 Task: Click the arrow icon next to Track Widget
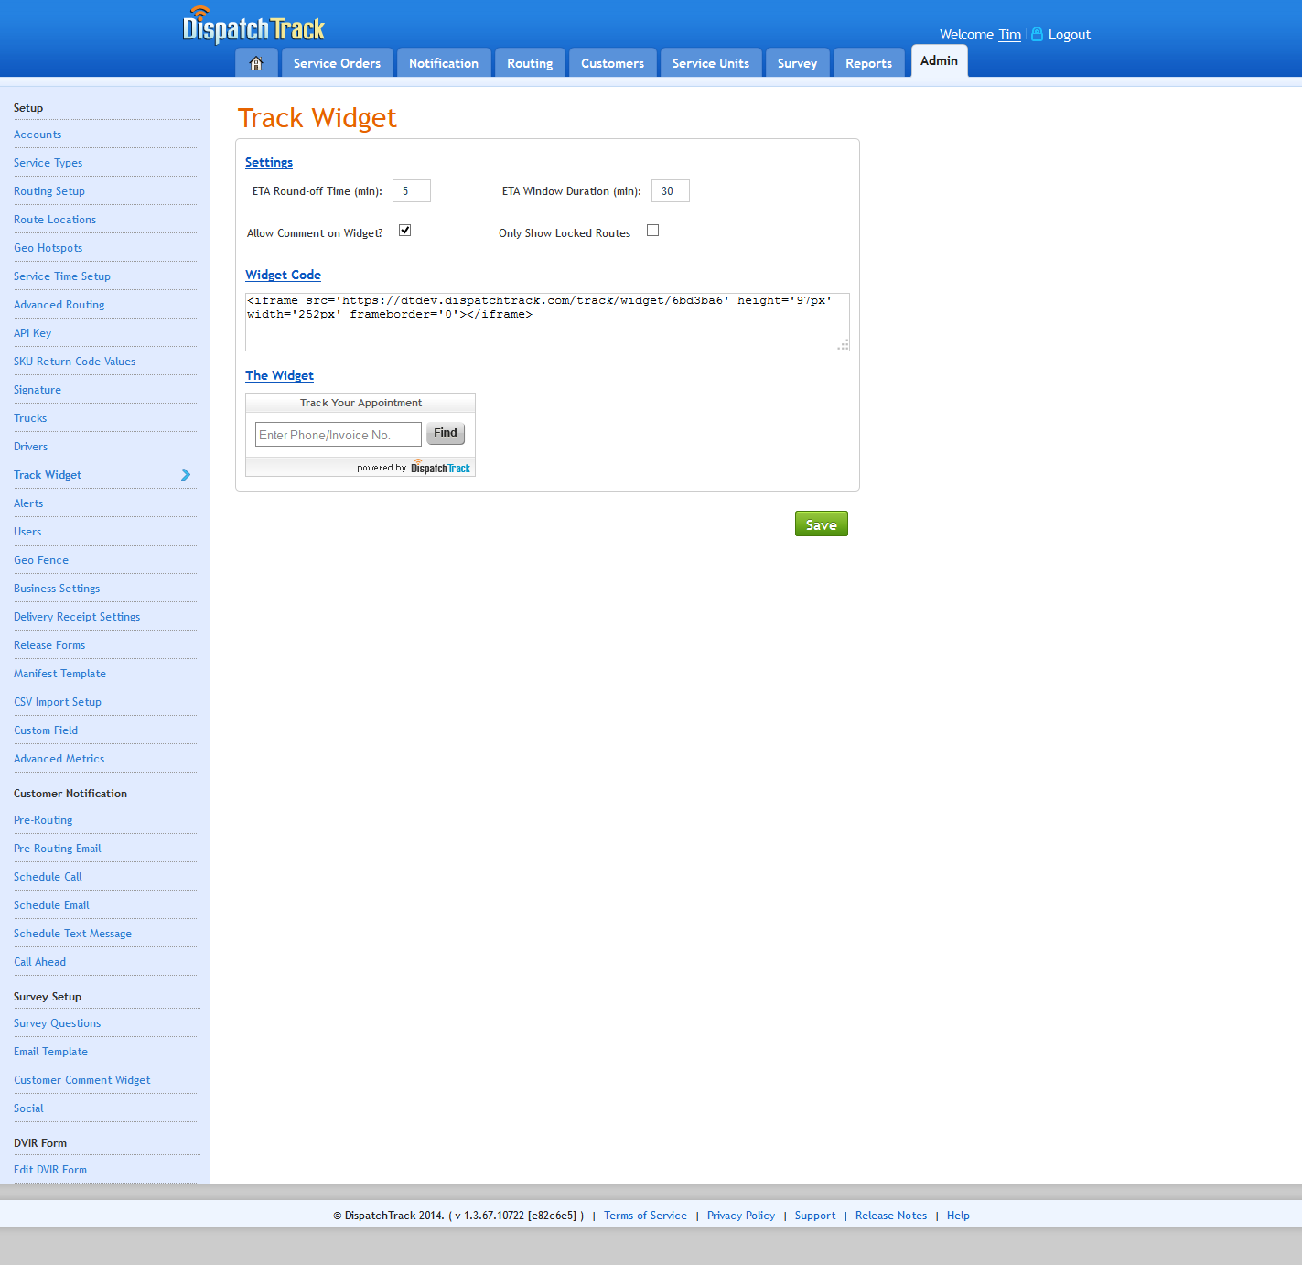[x=186, y=475]
